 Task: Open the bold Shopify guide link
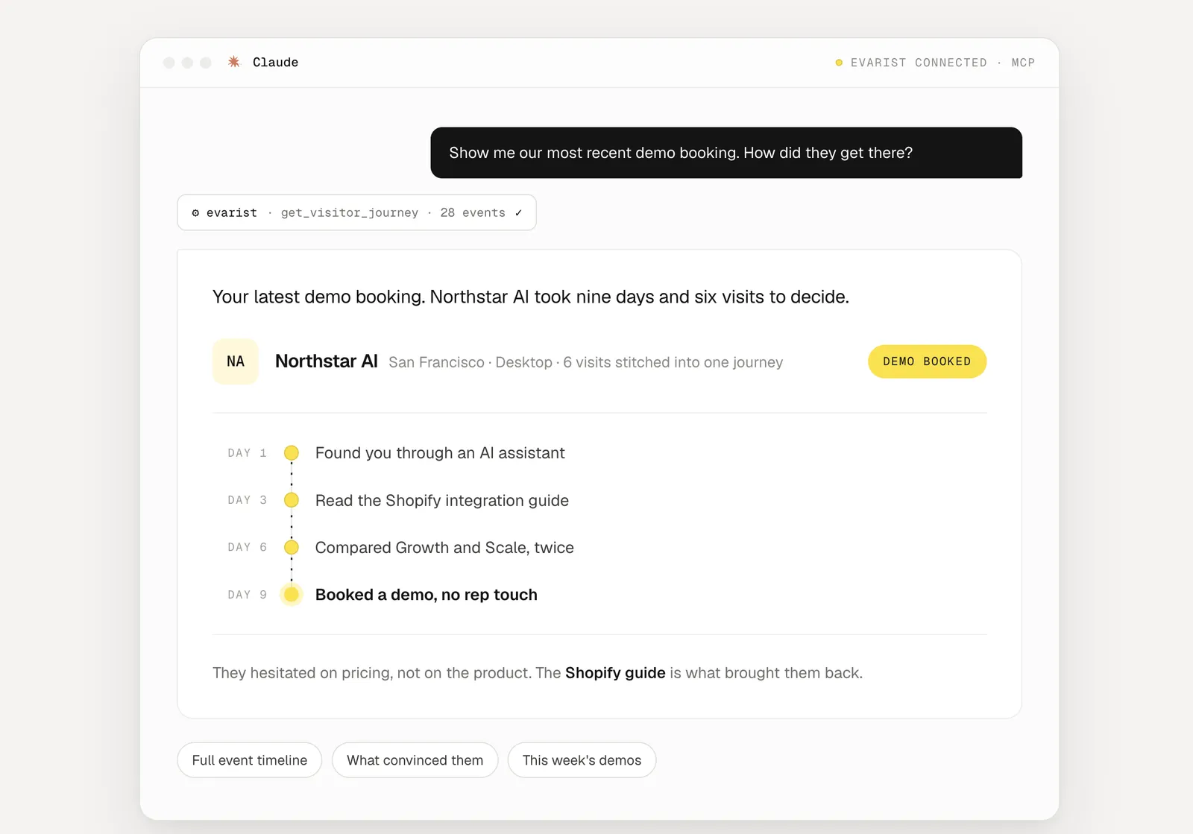pyautogui.click(x=615, y=673)
